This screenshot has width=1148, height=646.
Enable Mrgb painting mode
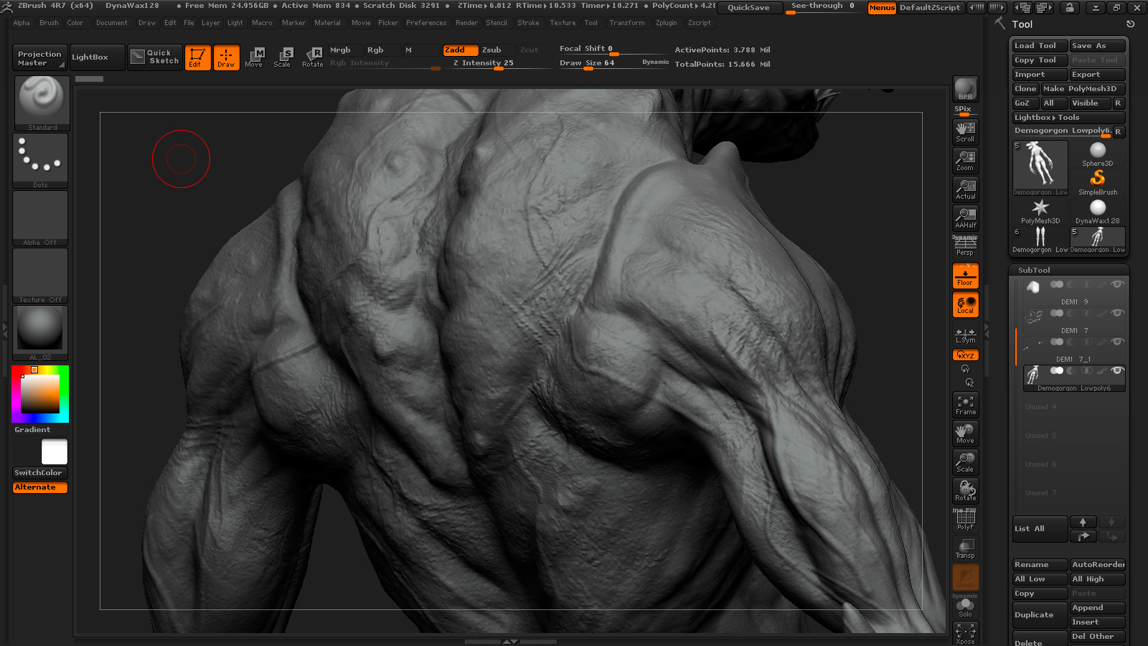(345, 50)
